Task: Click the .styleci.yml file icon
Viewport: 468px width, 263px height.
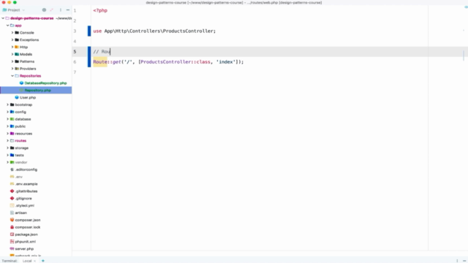Action: pyautogui.click(x=12, y=205)
